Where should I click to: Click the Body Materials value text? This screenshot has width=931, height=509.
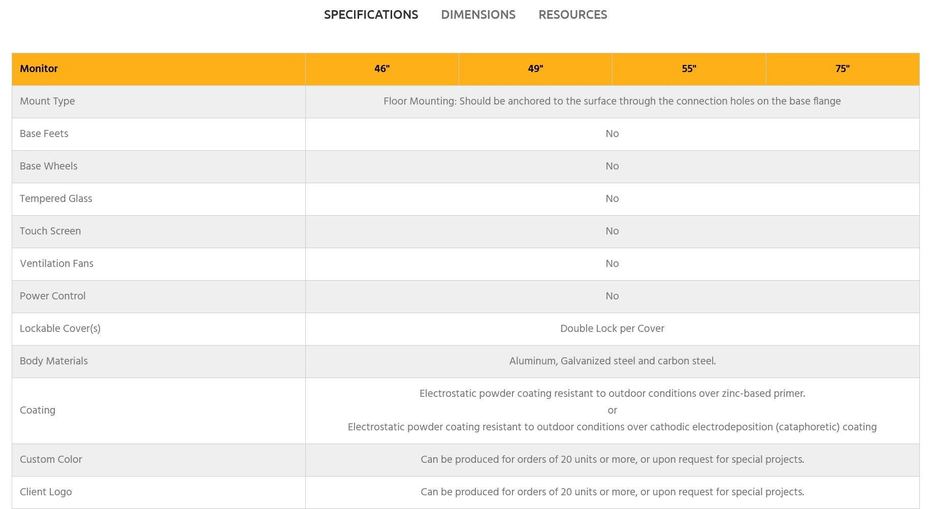click(x=612, y=361)
